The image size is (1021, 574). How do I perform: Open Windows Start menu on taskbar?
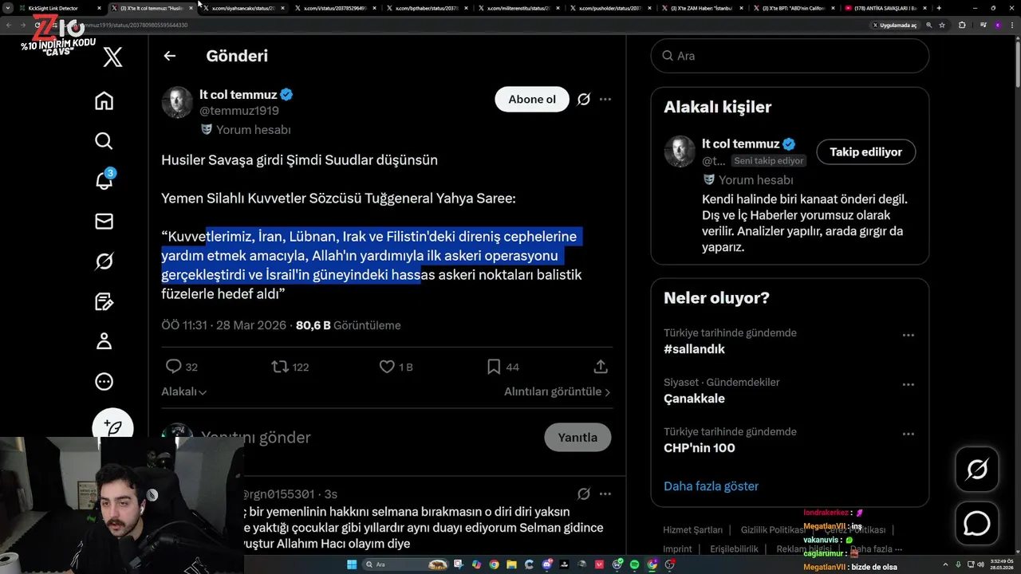(353, 564)
